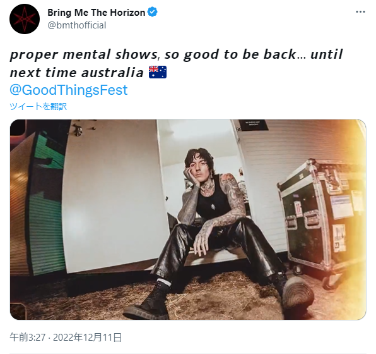Click the tweet text "proper mental shows"
The width and height of the screenshot is (376, 354).
click(84, 54)
